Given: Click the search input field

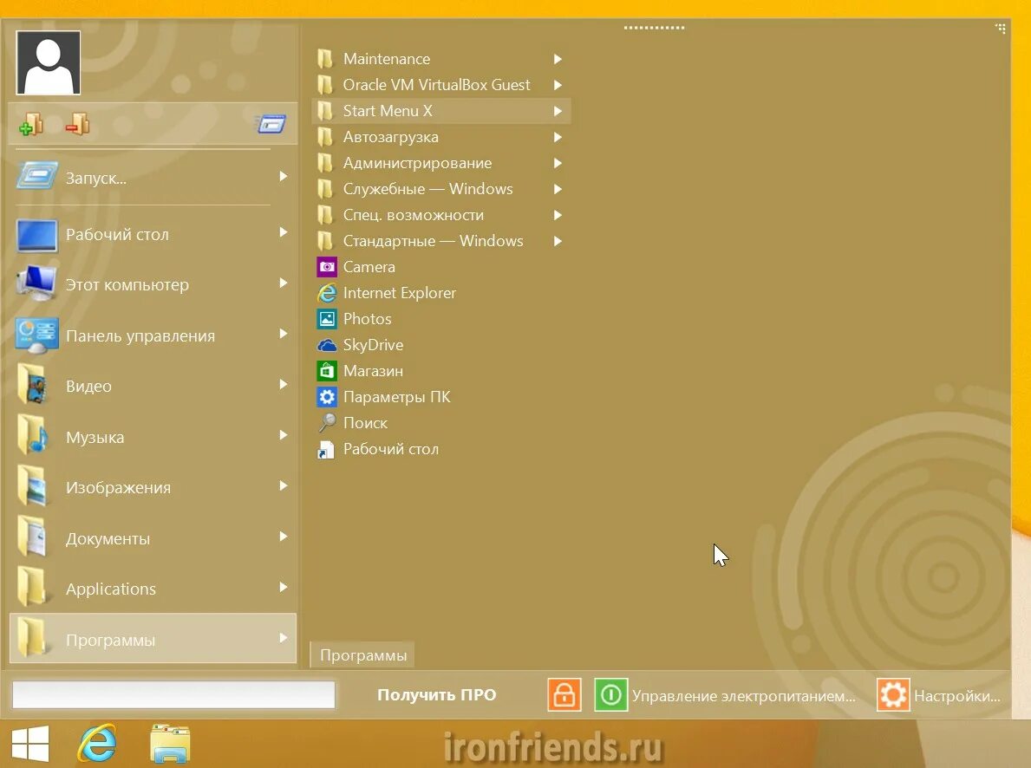Looking at the screenshot, I should pos(172,694).
